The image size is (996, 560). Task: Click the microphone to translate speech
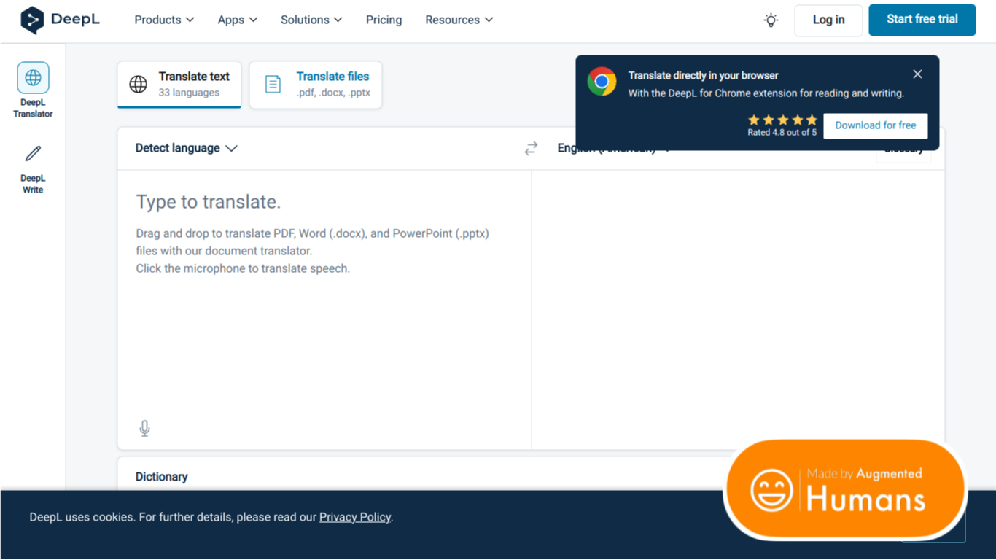144,428
